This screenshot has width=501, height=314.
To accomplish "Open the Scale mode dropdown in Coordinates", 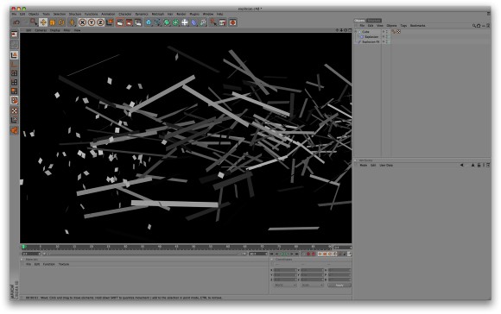I will (x=312, y=285).
